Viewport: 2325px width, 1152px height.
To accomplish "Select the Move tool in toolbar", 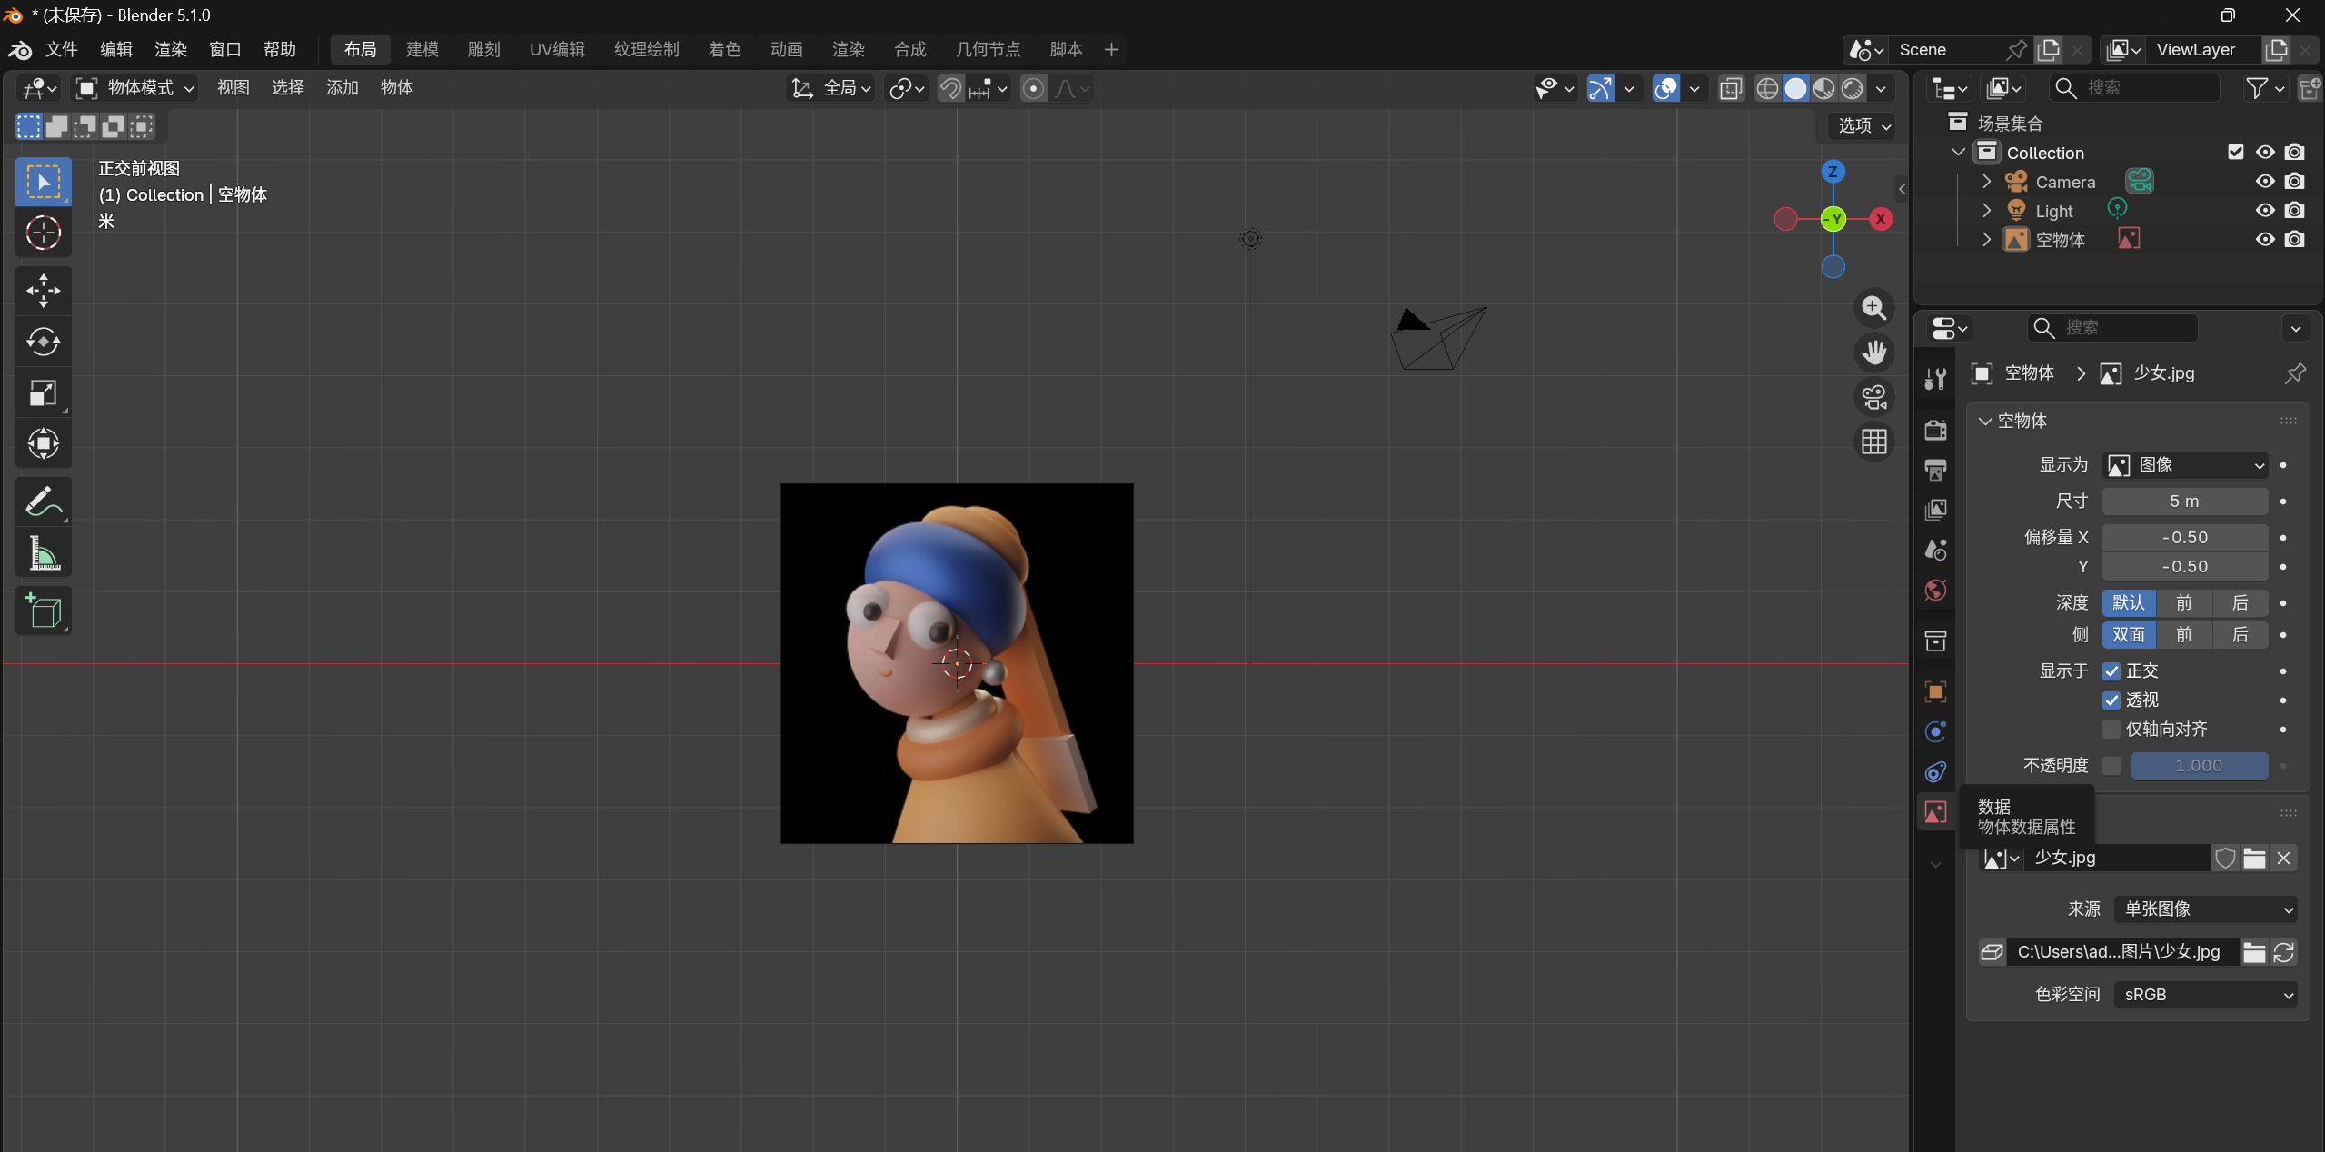I will [43, 292].
